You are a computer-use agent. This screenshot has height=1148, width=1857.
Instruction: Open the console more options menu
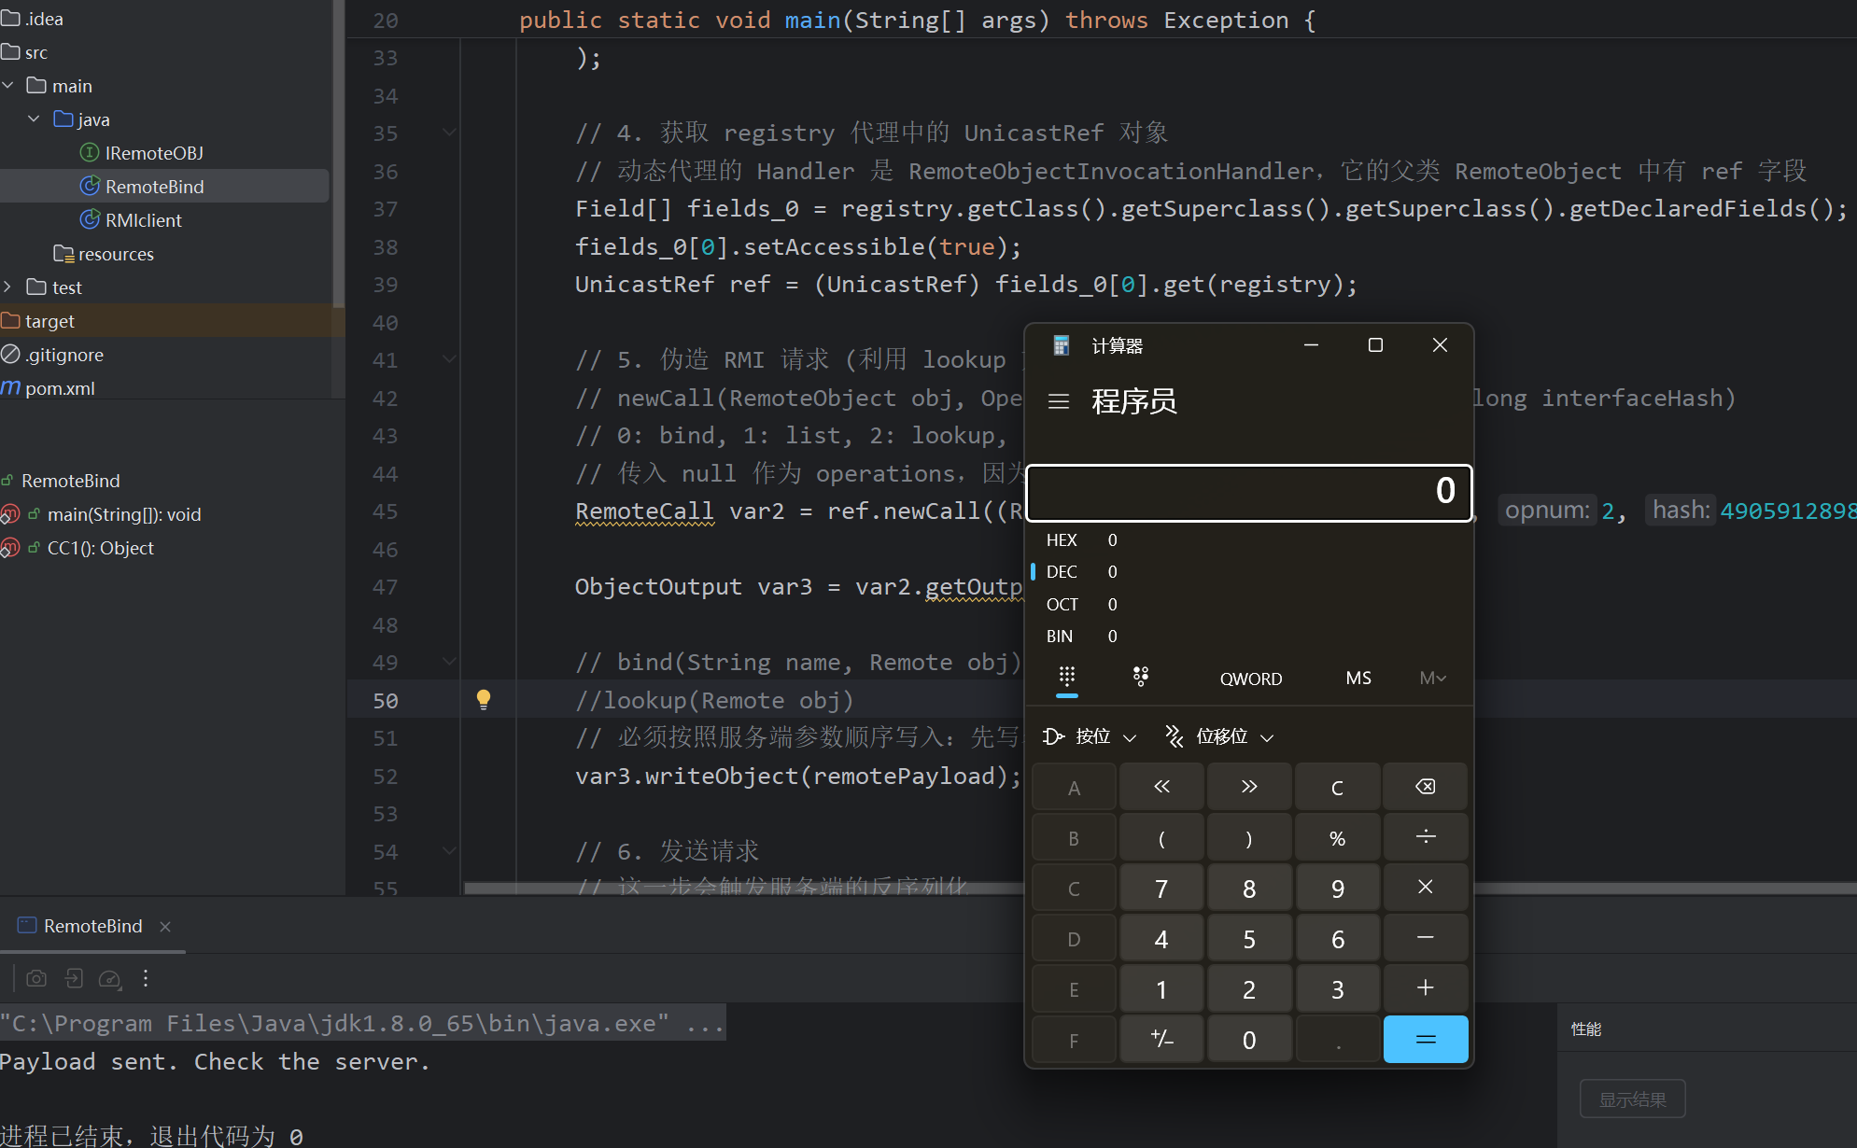click(146, 978)
